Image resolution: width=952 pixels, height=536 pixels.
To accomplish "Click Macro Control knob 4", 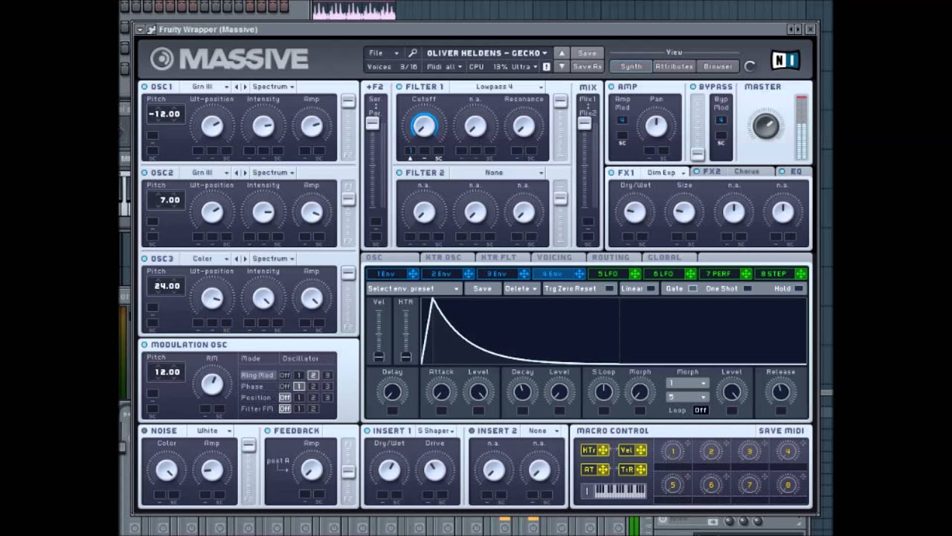I will [788, 451].
